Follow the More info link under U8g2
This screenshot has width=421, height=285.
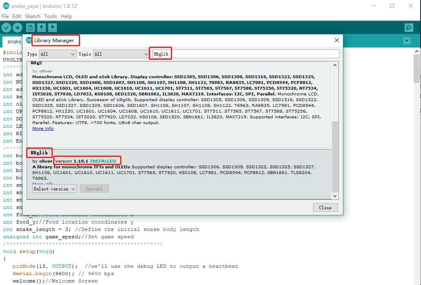(x=43, y=128)
